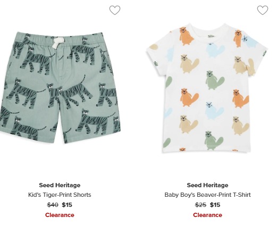Click the Clearance label under Beaver-Print T-Shirt
Image resolution: width=277 pixels, height=225 pixels.
207,215
